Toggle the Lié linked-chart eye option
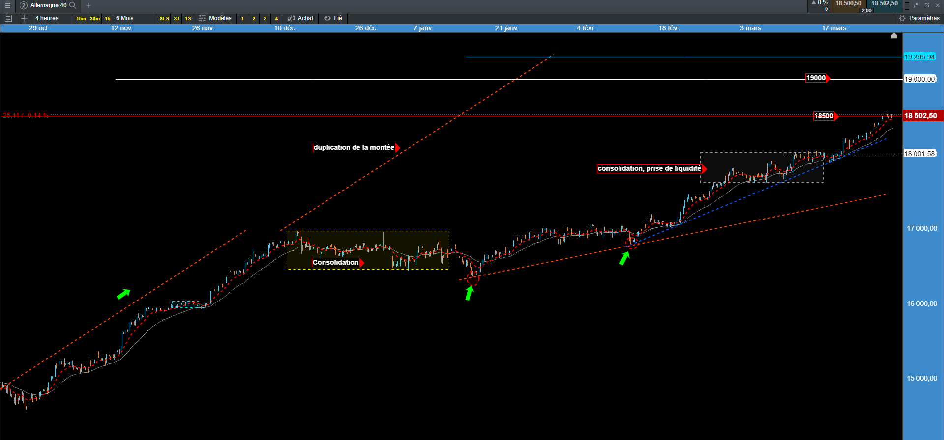Image resolution: width=944 pixels, height=440 pixels. pyautogui.click(x=333, y=18)
